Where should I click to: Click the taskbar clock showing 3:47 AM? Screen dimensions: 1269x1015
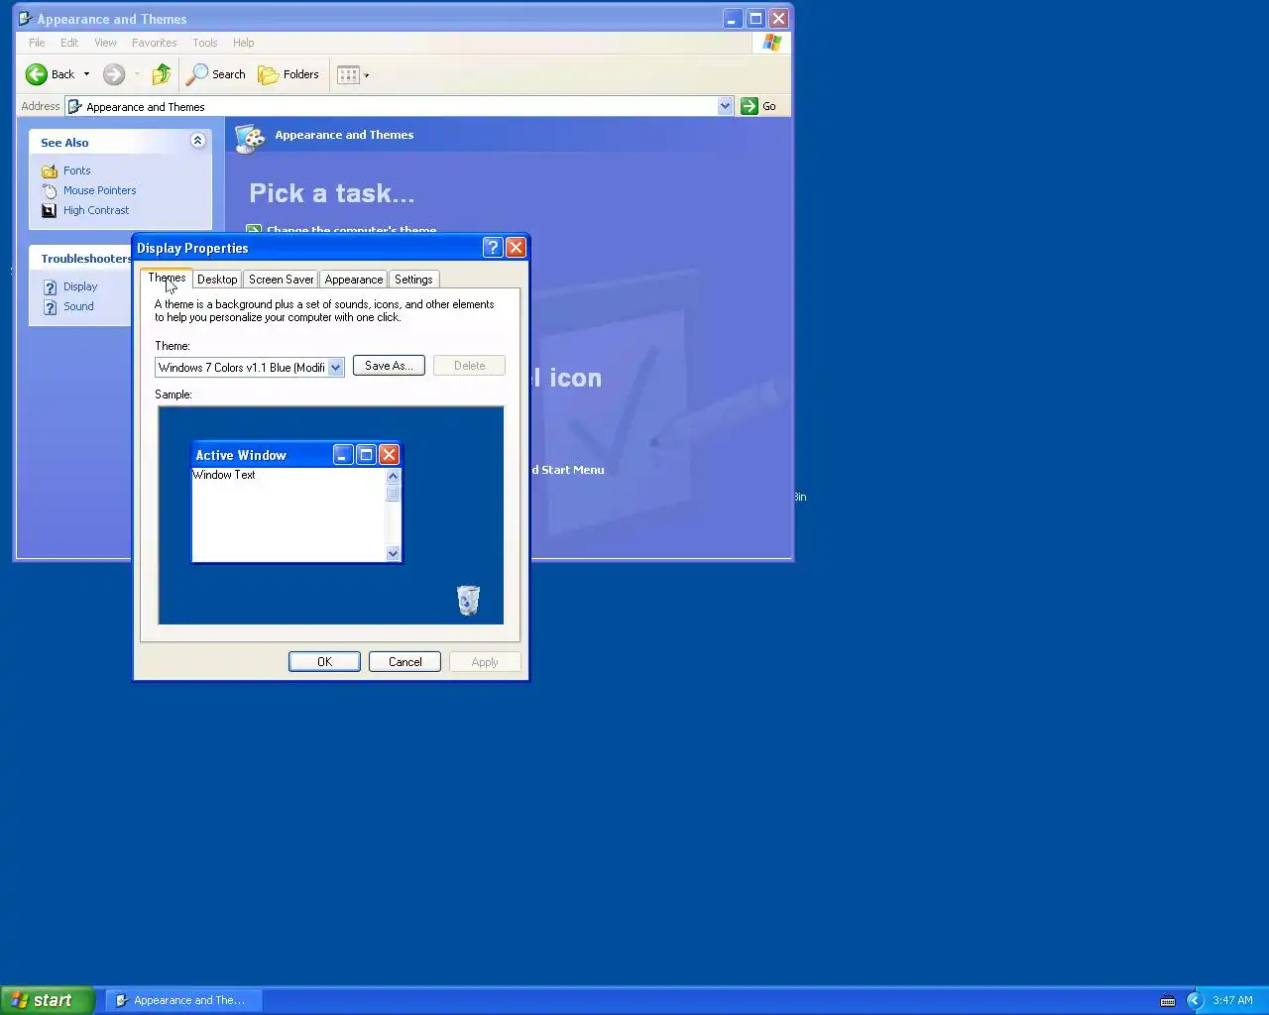1232,1000
